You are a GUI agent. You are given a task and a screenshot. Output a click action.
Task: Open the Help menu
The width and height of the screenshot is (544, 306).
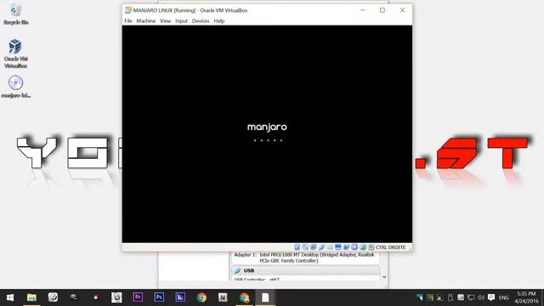coord(219,20)
